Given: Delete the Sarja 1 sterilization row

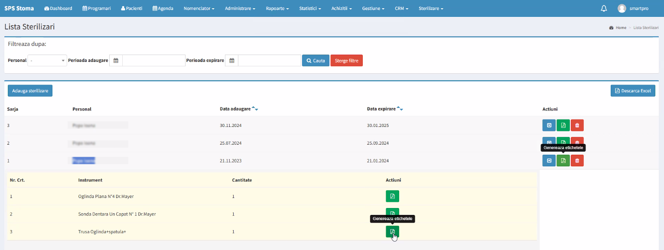Looking at the screenshot, I should (577, 161).
